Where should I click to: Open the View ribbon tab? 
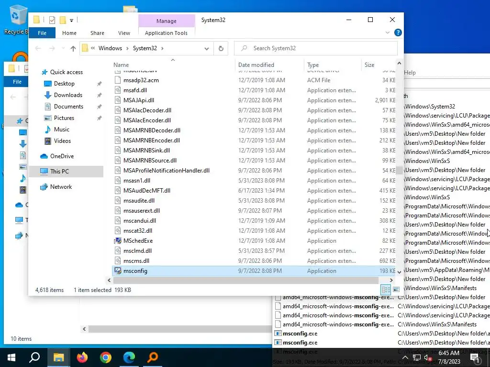124,33
